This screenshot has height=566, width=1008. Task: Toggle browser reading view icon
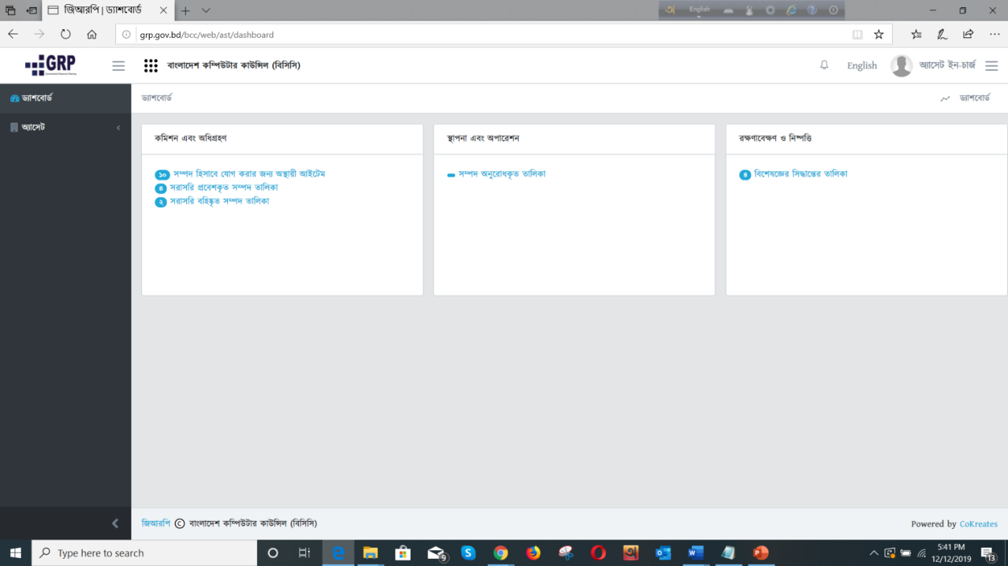pyautogui.click(x=857, y=34)
